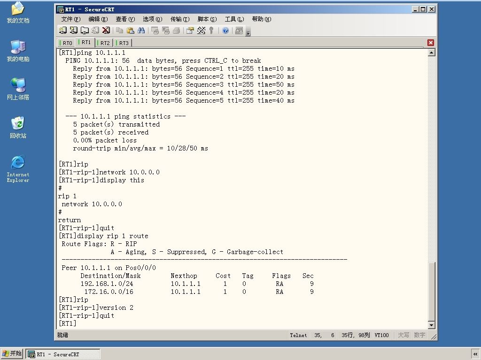481x360 pixels.
Task: Click the Destination/Mask column header
Action: (x=110, y=276)
